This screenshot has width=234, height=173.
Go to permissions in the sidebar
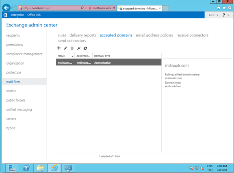(15, 45)
